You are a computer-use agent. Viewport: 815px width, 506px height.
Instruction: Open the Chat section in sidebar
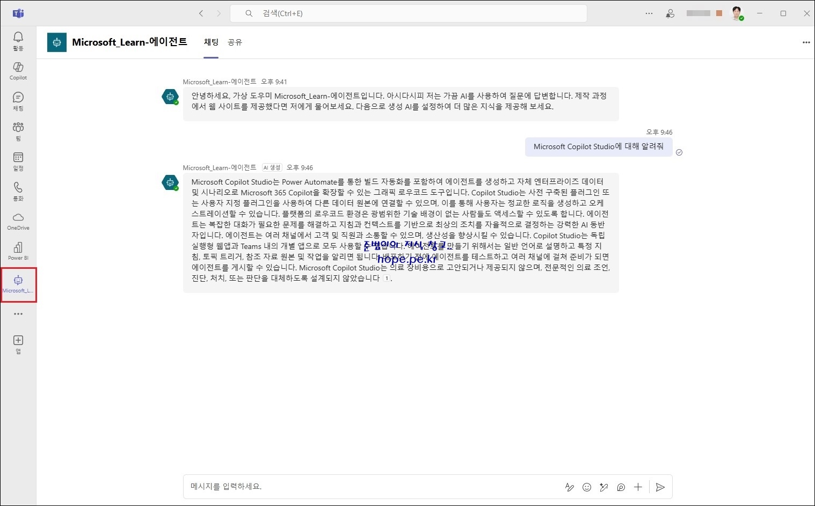coord(18,101)
